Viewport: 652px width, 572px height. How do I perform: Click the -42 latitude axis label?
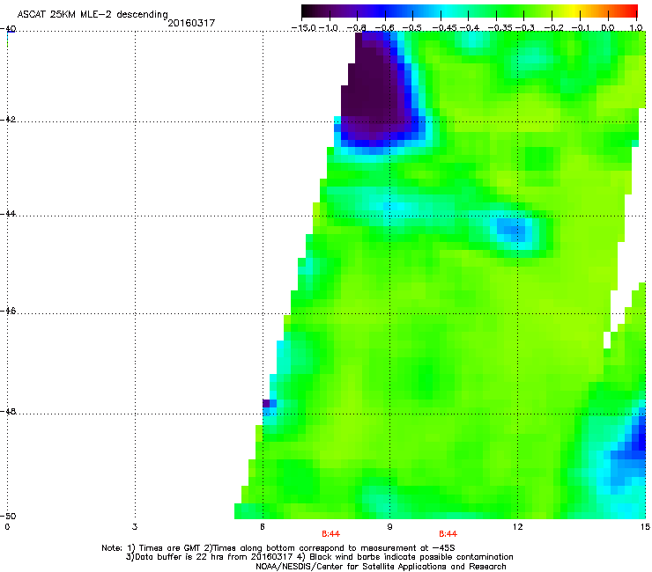click(x=8, y=120)
